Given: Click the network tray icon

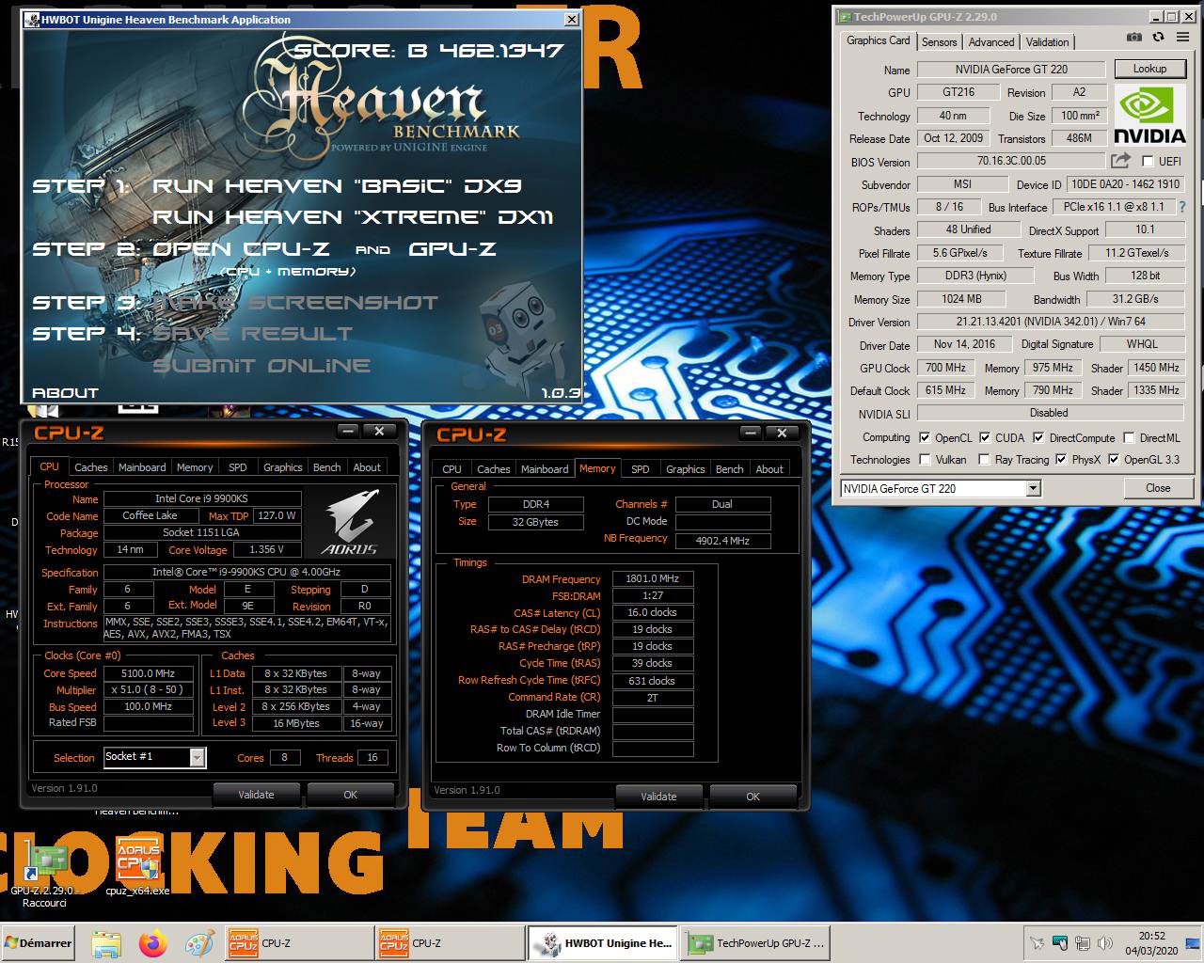Looking at the screenshot, I should tap(1083, 943).
